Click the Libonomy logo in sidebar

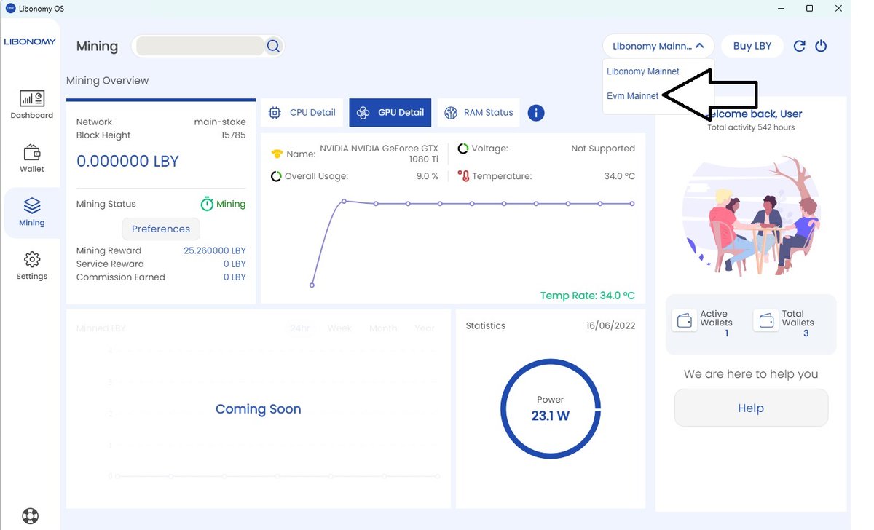point(30,41)
